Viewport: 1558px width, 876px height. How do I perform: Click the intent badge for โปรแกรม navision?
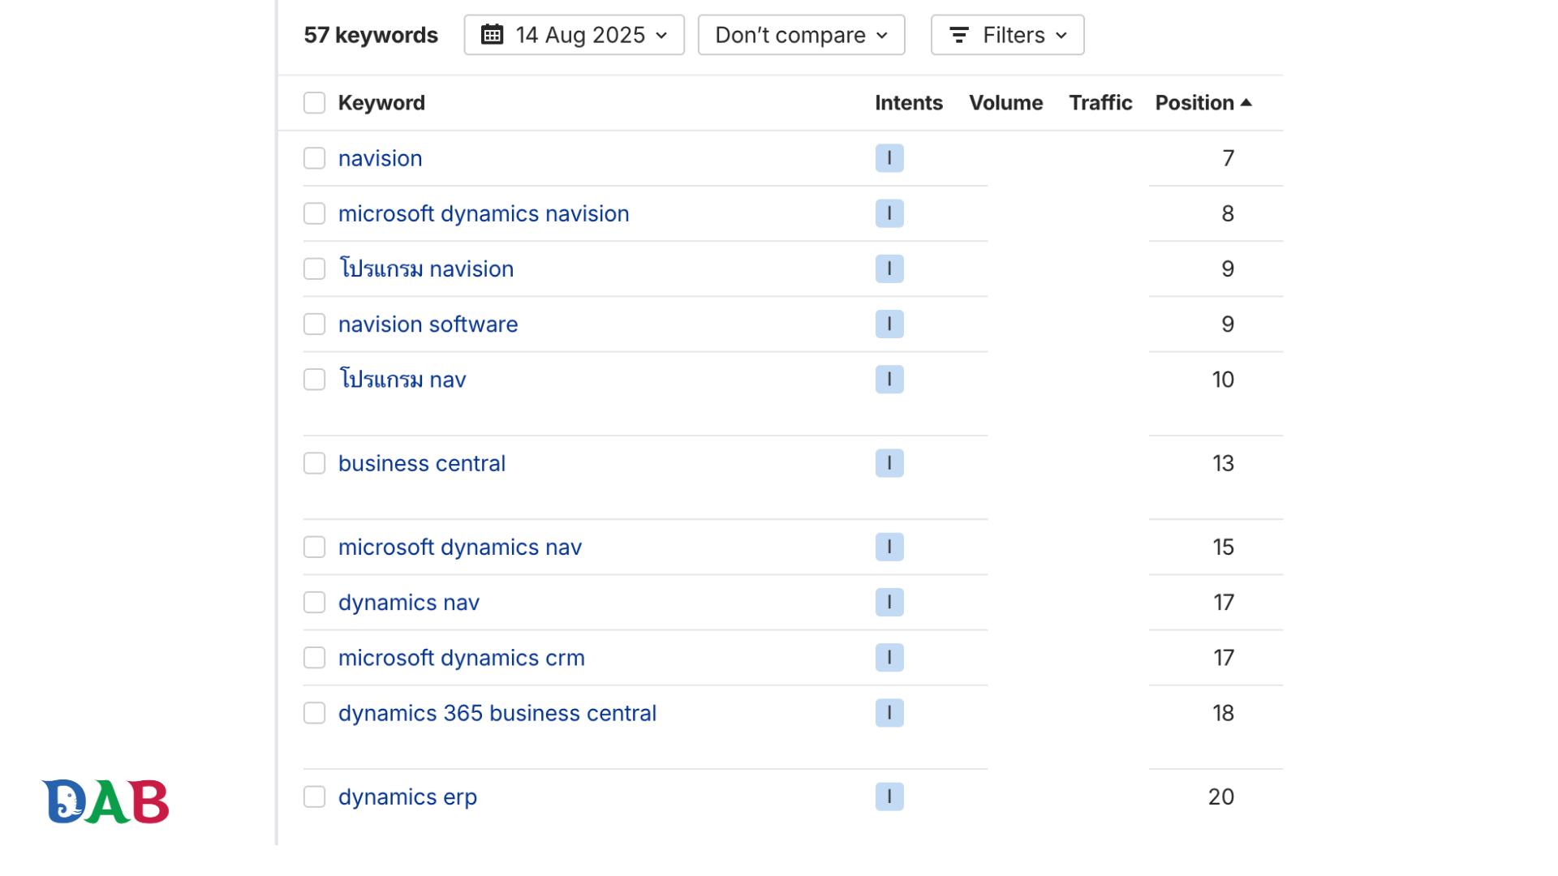coord(889,268)
